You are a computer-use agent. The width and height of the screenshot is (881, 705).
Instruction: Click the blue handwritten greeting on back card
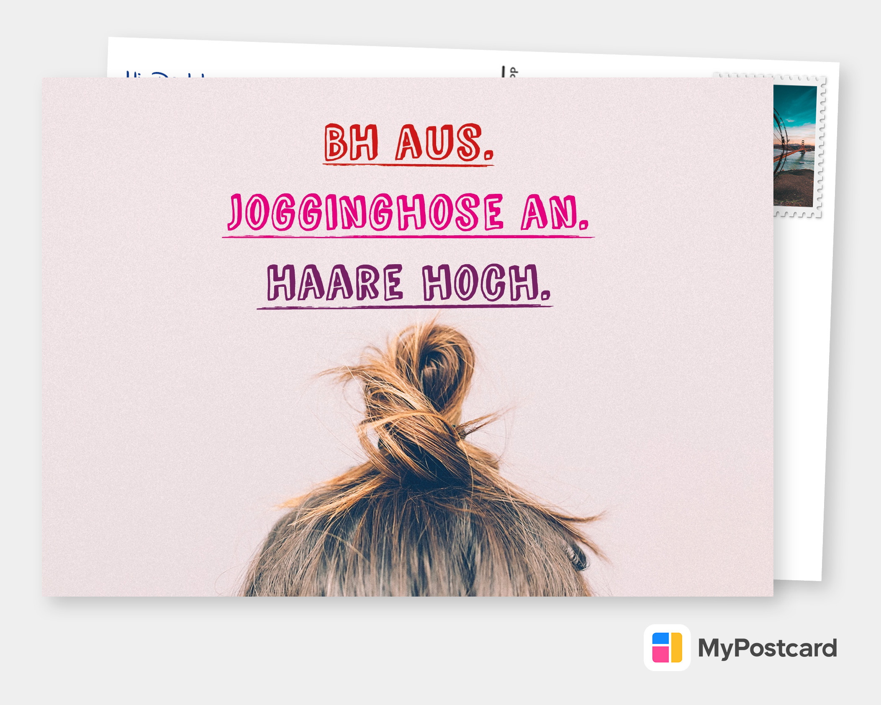click(165, 75)
